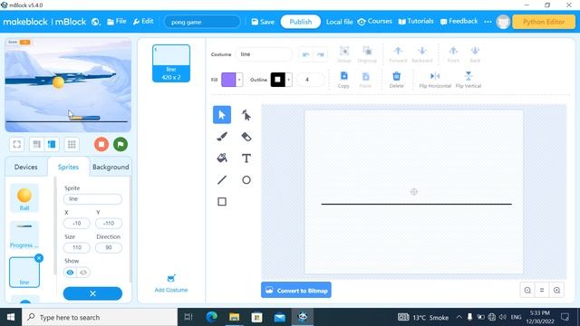Image resolution: width=580 pixels, height=326 pixels.
Task: Delete the selected shape
Action: click(x=397, y=80)
